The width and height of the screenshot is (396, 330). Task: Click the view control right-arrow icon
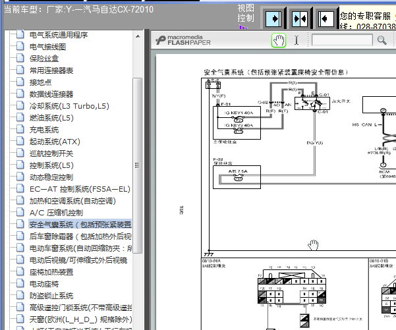tap(273, 18)
